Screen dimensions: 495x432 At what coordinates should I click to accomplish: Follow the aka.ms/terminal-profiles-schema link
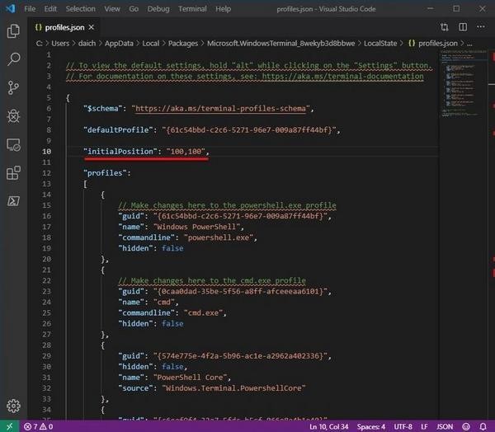pyautogui.click(x=220, y=109)
